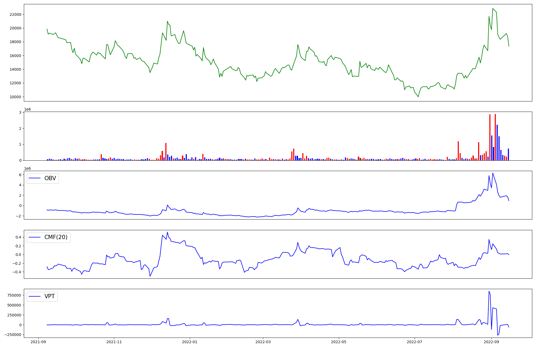Click the tallest blue volume bar
Image resolution: width=536 pixels, height=348 pixels.
point(497,142)
